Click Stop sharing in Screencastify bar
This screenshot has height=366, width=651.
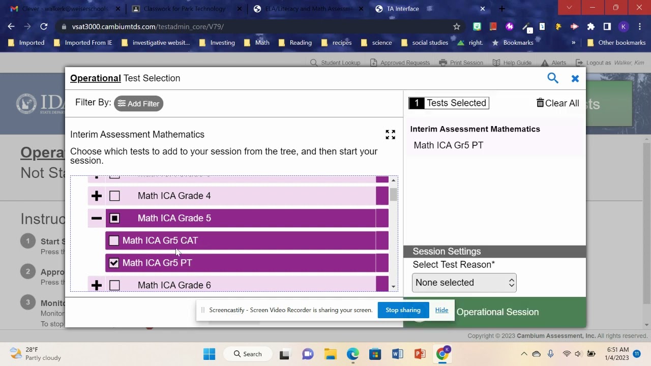tap(403, 310)
